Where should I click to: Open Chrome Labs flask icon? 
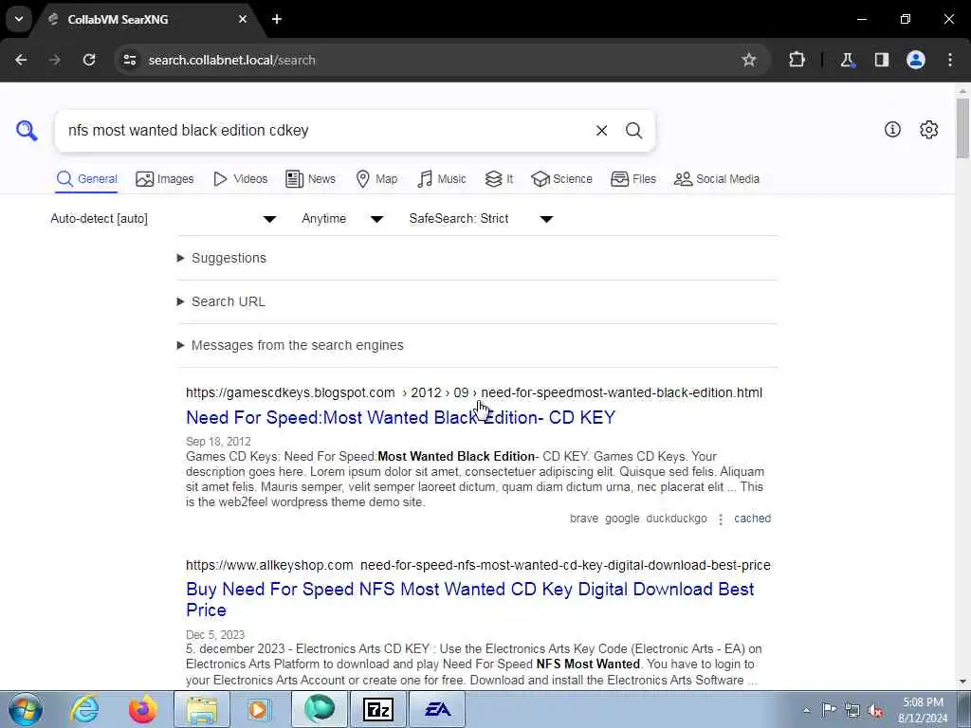tap(847, 60)
